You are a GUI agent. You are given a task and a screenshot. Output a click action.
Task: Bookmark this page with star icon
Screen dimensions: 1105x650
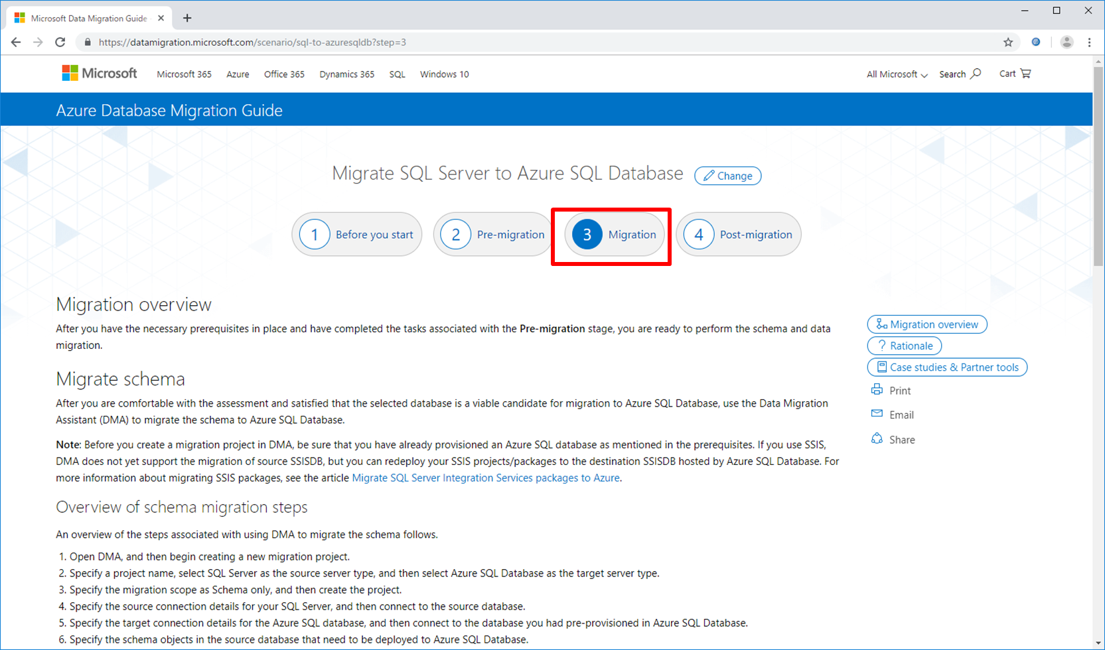(x=1008, y=42)
